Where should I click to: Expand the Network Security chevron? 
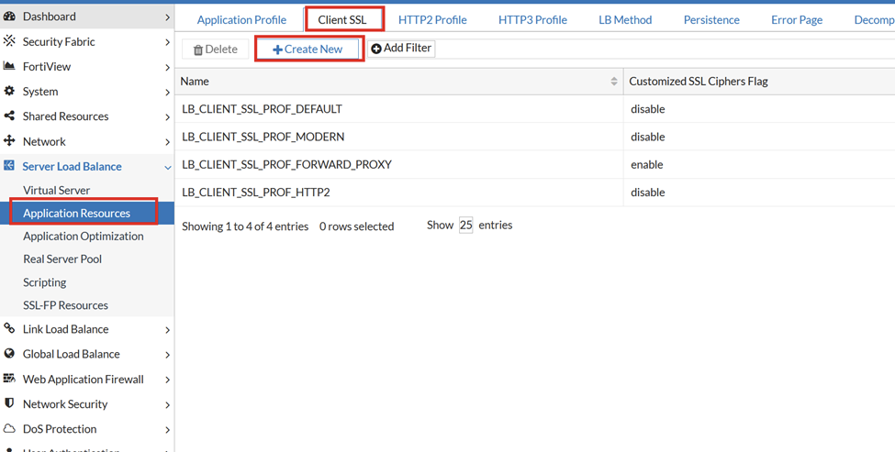(167, 405)
